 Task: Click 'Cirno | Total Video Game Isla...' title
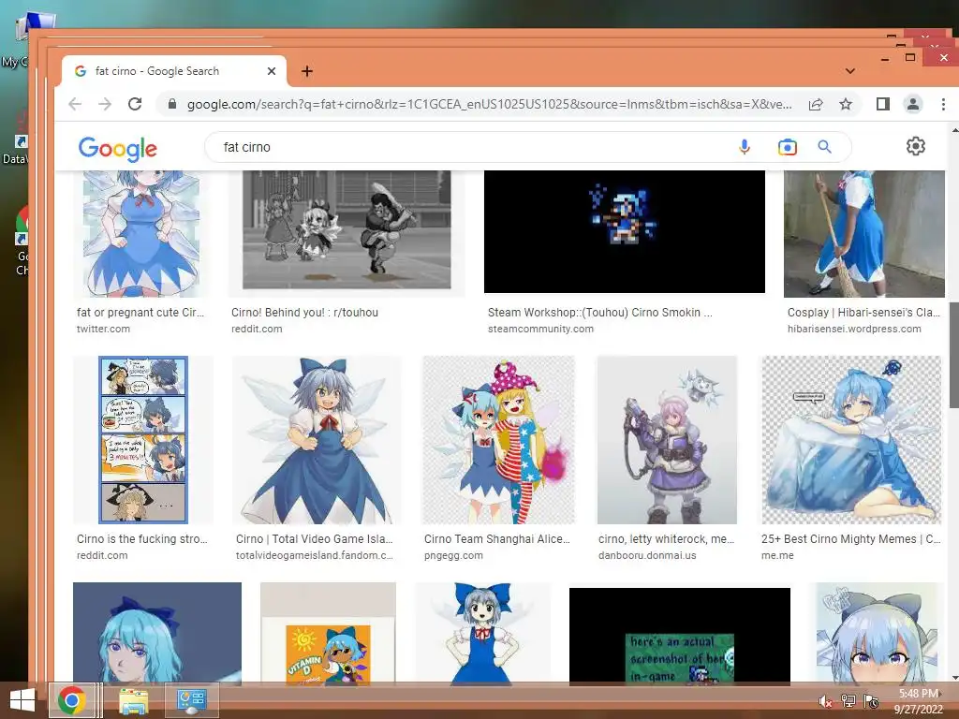[315, 539]
